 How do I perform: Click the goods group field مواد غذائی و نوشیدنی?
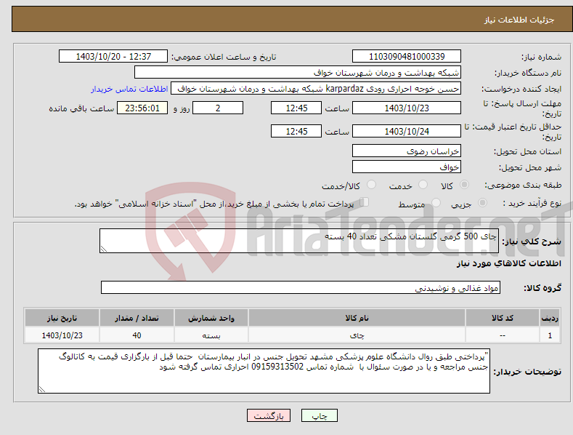click(x=301, y=287)
